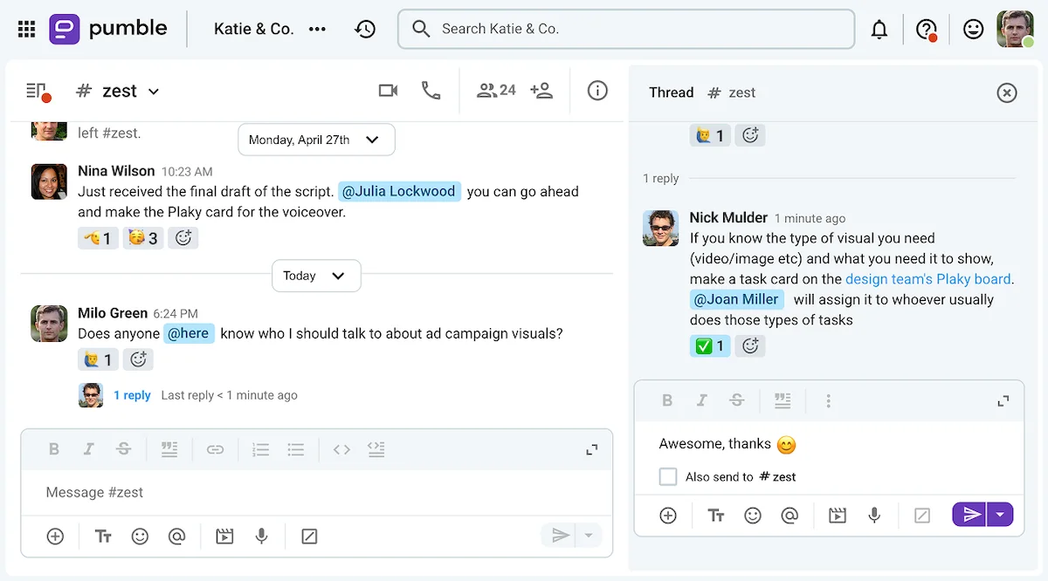Open Nina Wilson's avatar

(48, 181)
